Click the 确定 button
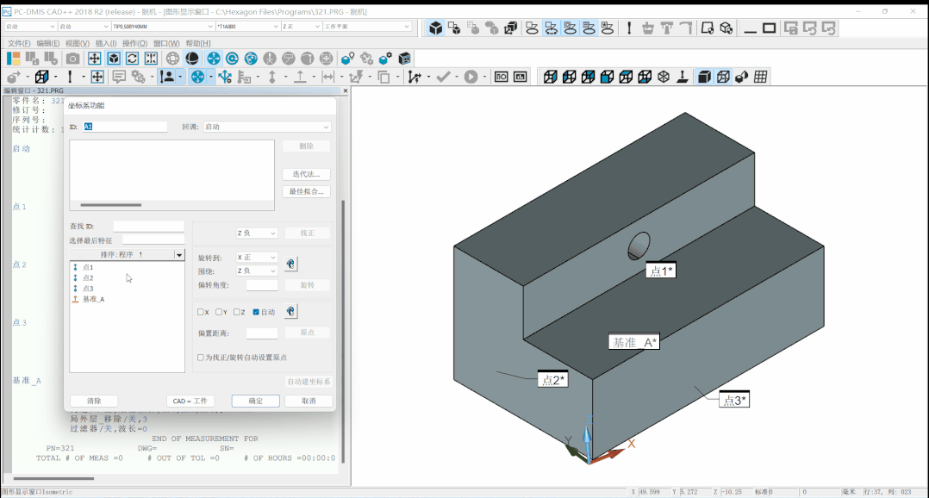The height and width of the screenshot is (498, 929). point(256,401)
